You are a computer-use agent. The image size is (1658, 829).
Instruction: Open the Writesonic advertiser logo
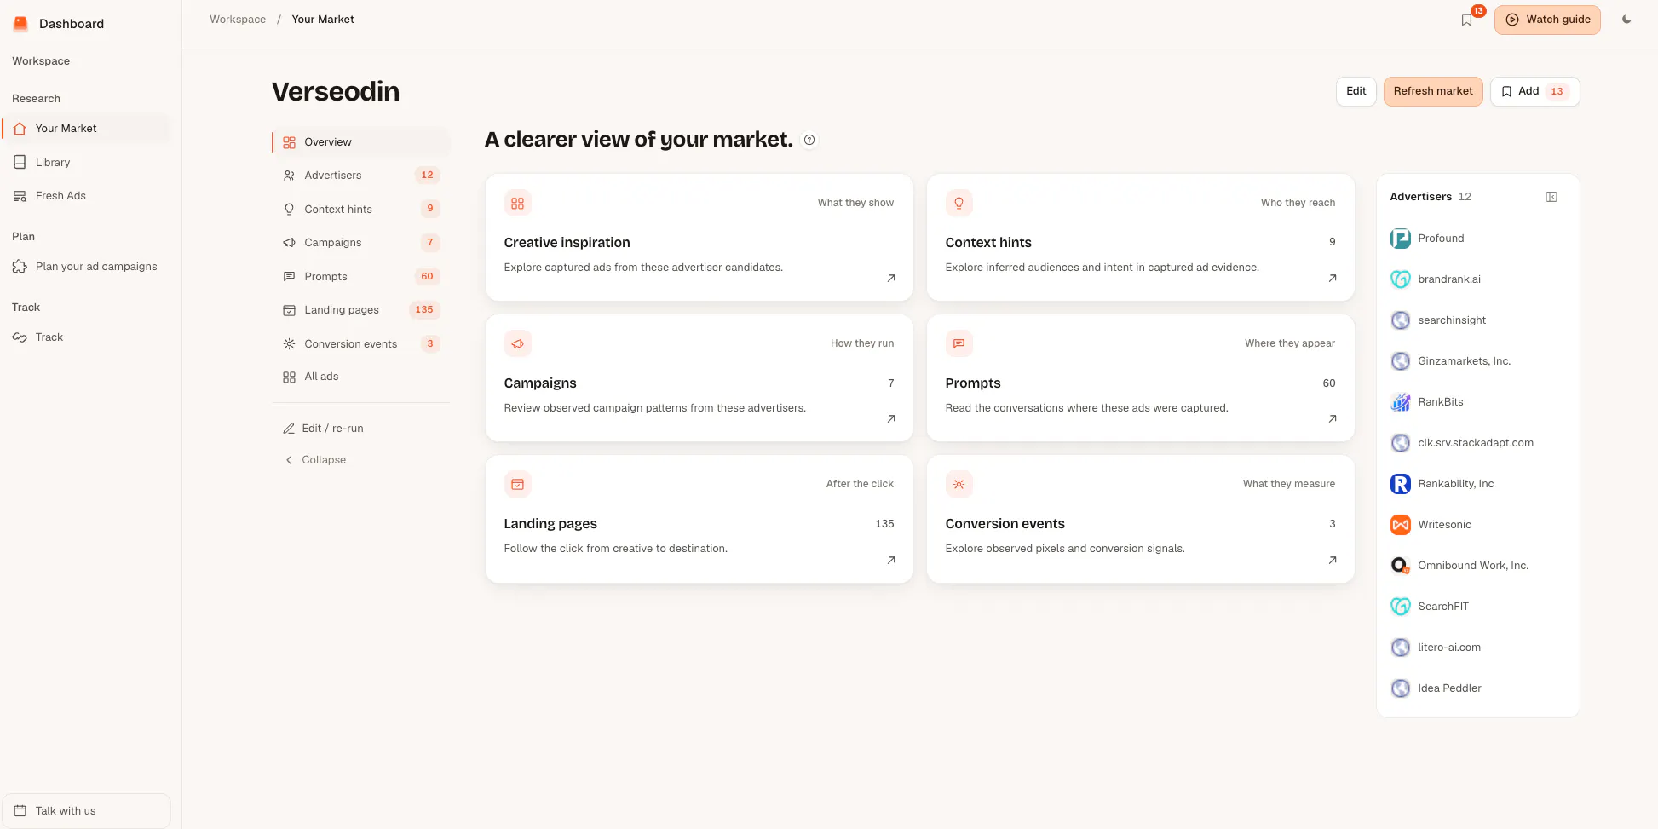coord(1401,525)
